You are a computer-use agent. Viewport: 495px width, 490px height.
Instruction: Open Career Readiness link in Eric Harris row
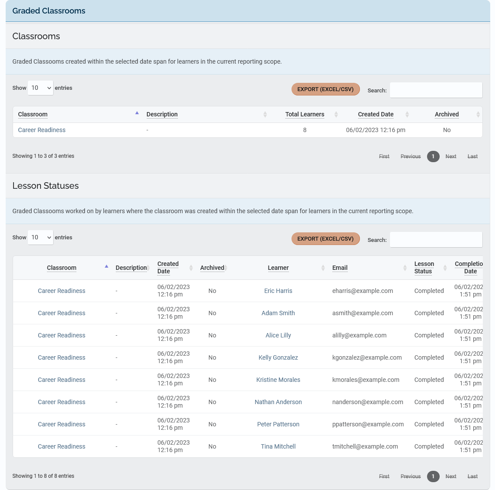(61, 291)
